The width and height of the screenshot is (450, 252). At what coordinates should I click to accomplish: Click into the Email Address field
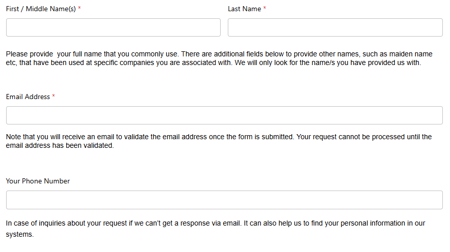coord(224,115)
